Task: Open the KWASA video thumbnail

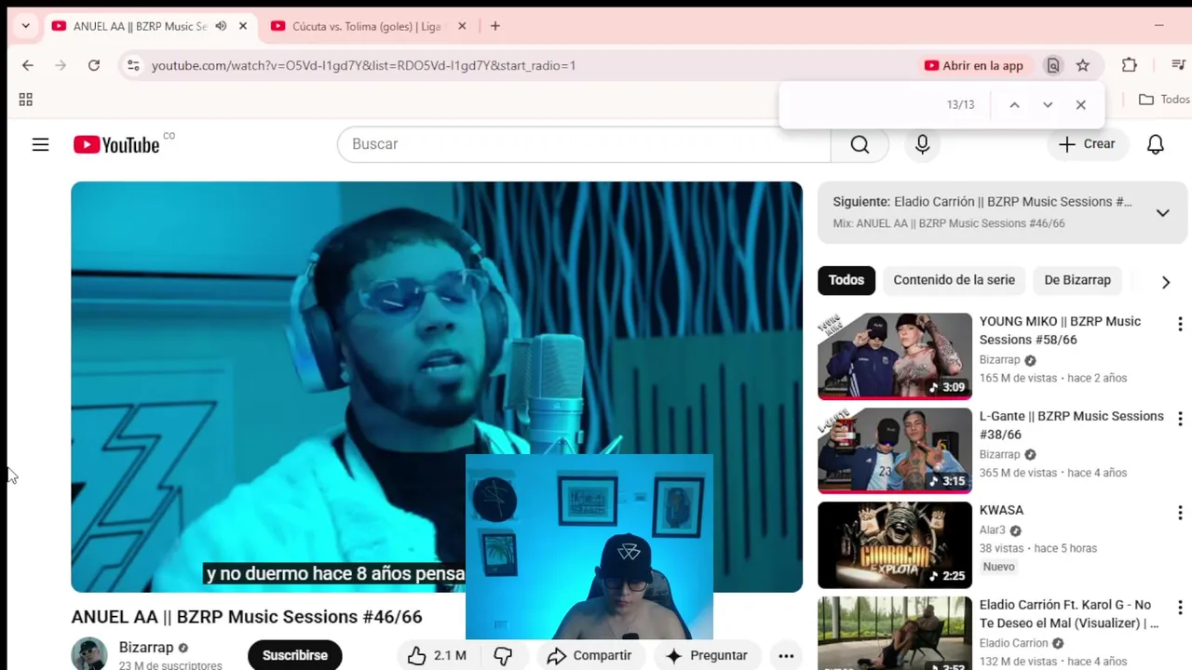Action: pyautogui.click(x=895, y=545)
